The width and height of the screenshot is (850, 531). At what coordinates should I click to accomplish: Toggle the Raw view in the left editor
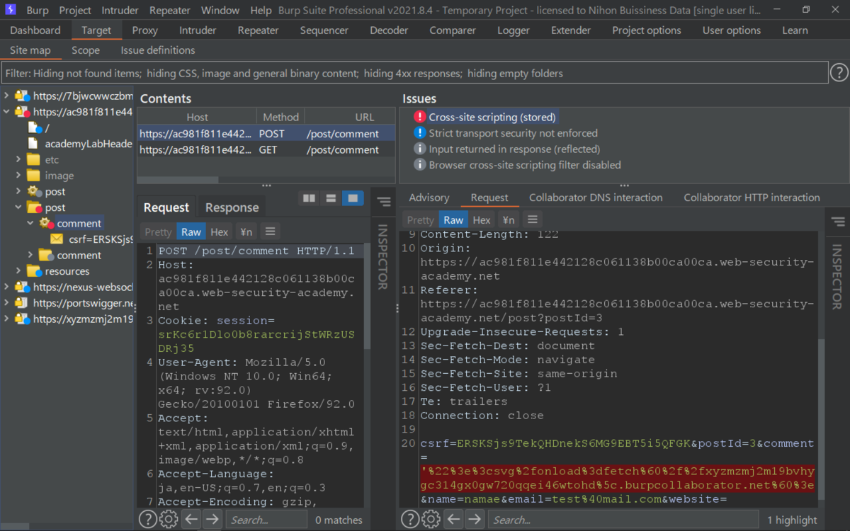click(x=191, y=232)
